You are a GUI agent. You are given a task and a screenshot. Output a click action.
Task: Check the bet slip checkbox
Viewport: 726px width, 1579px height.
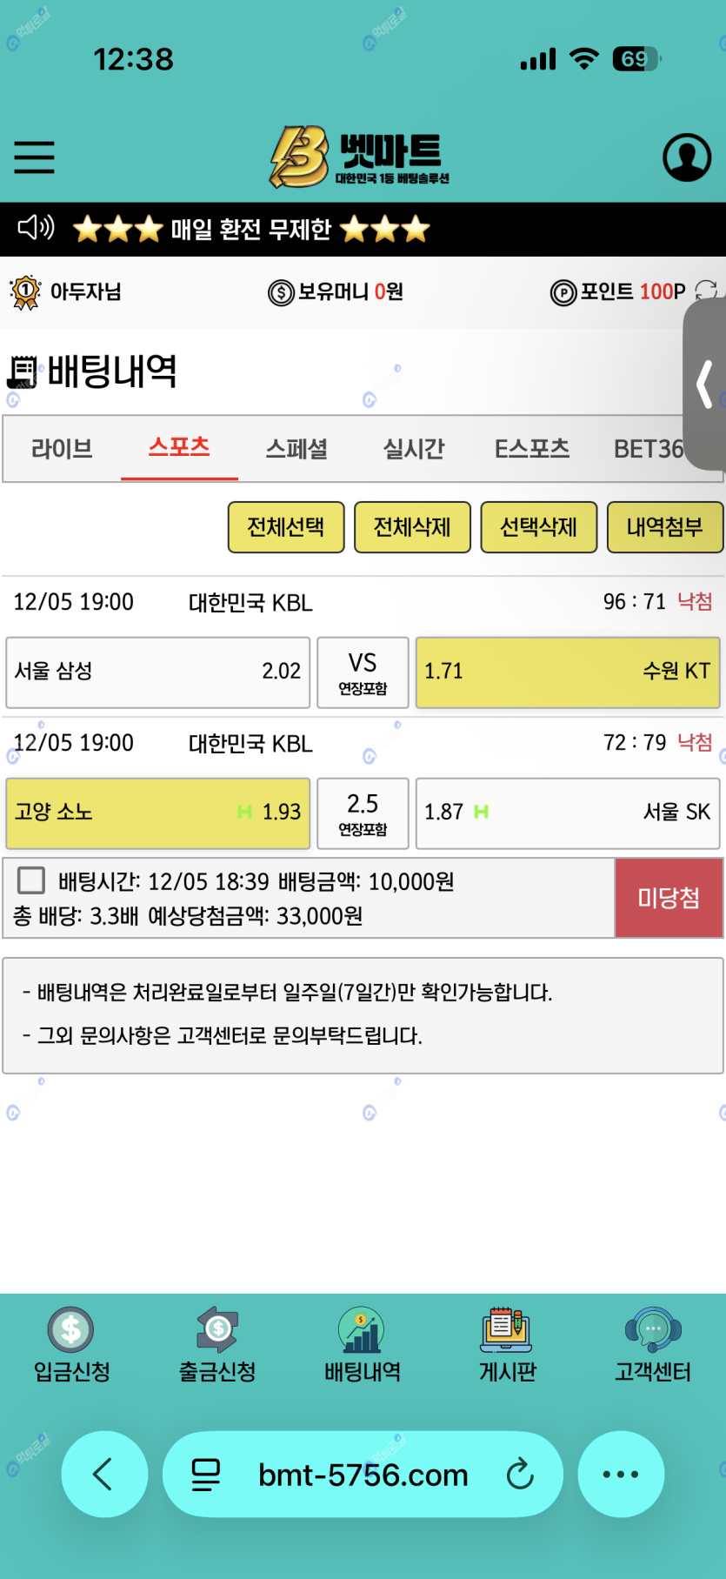coord(31,880)
